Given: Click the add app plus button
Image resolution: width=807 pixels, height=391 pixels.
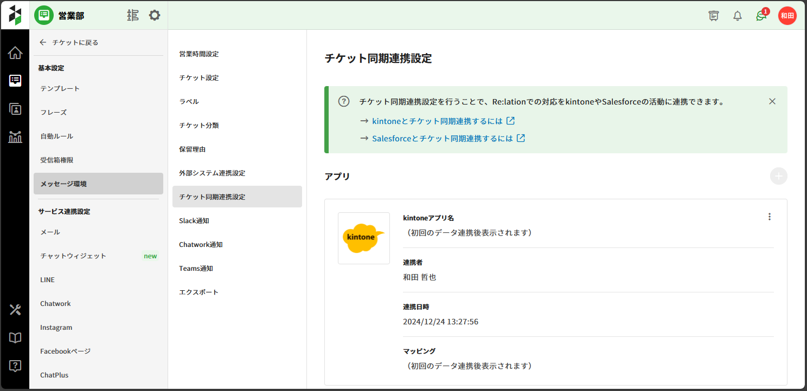Looking at the screenshot, I should tap(778, 176).
